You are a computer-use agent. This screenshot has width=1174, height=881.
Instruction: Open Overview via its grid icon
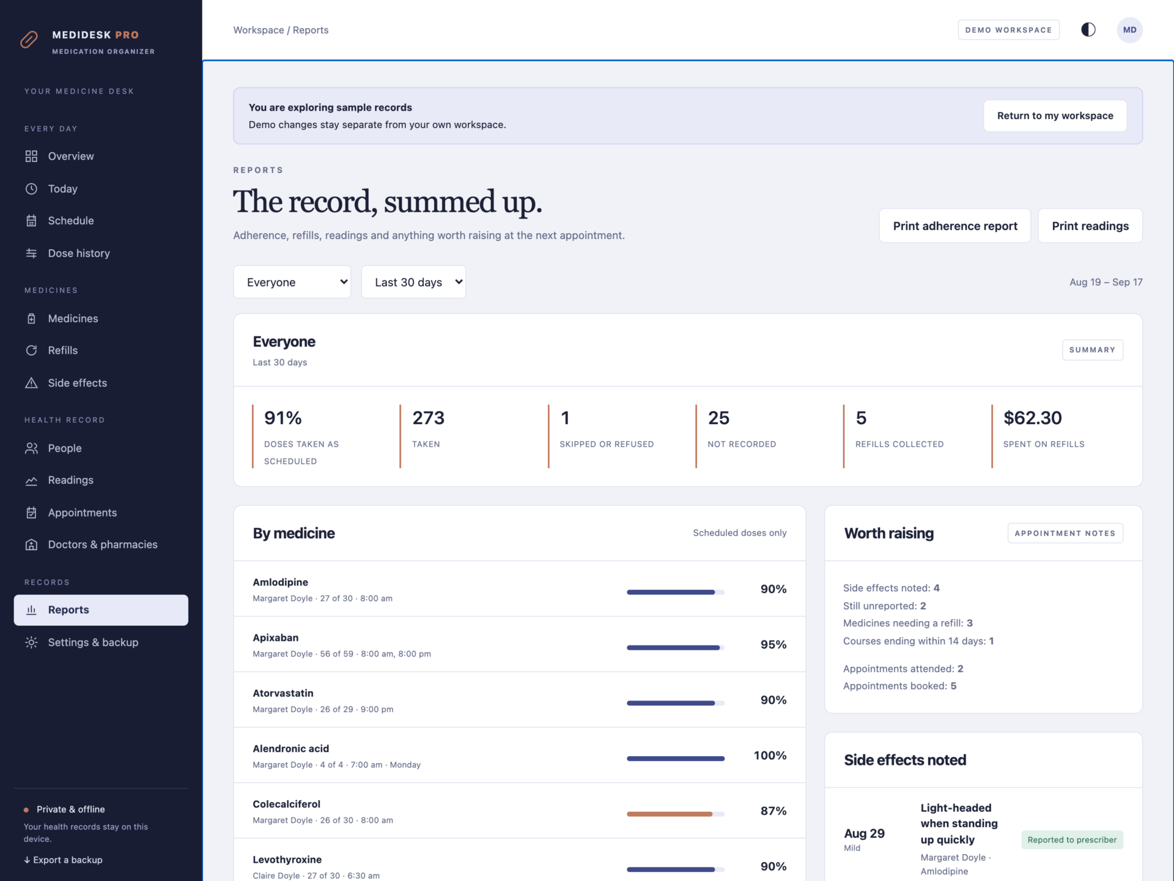[31, 156]
